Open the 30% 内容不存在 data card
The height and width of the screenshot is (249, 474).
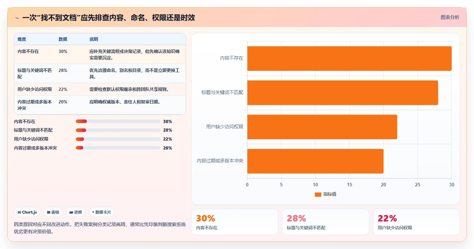point(235,222)
